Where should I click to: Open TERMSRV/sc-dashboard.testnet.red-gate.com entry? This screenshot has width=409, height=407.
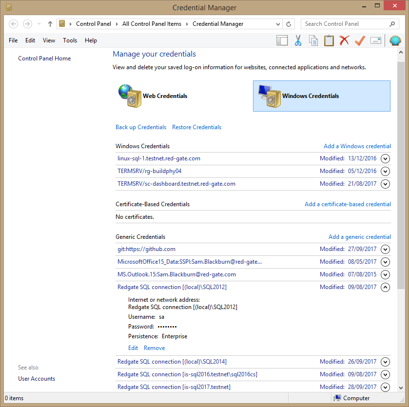pyautogui.click(x=176, y=184)
